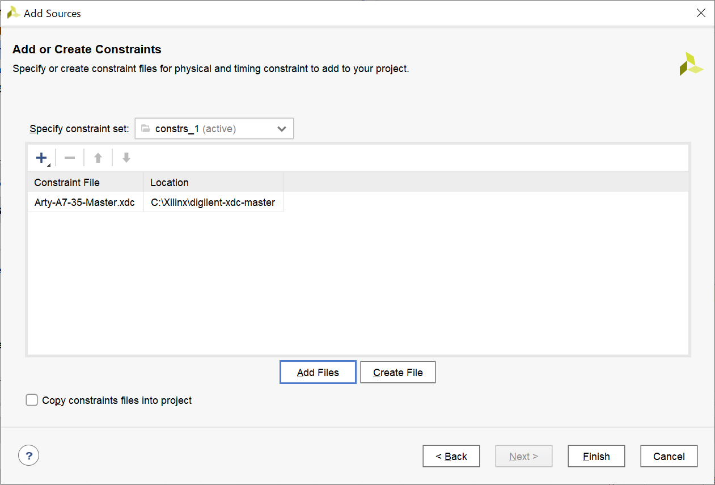This screenshot has width=715, height=485.
Task: Click the Location column header
Action: point(213,182)
